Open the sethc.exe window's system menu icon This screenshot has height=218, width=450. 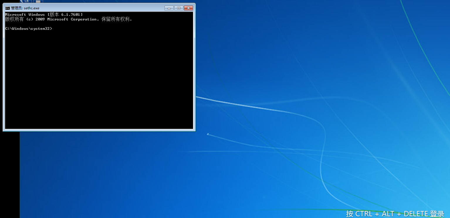(8, 8)
